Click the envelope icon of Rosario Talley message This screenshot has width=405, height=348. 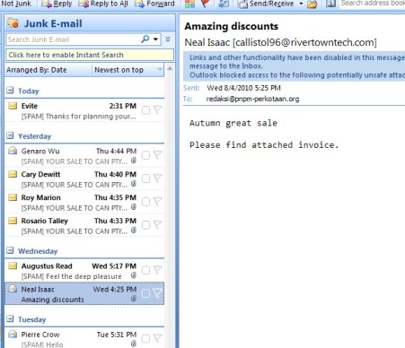pos(13,221)
